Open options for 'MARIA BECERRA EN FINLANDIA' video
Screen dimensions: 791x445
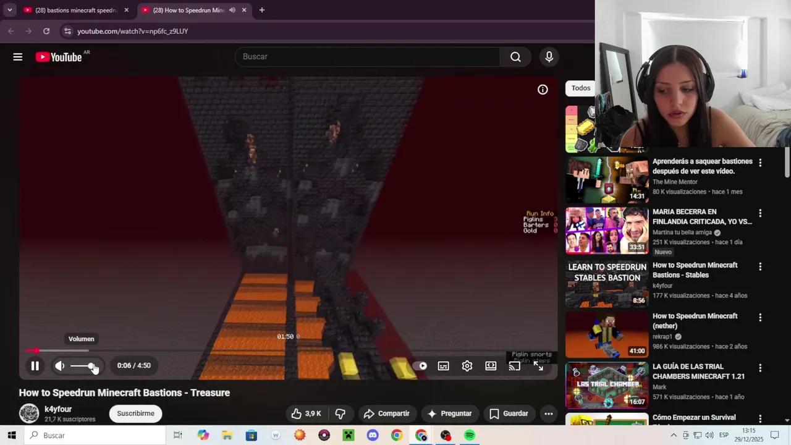tap(760, 213)
